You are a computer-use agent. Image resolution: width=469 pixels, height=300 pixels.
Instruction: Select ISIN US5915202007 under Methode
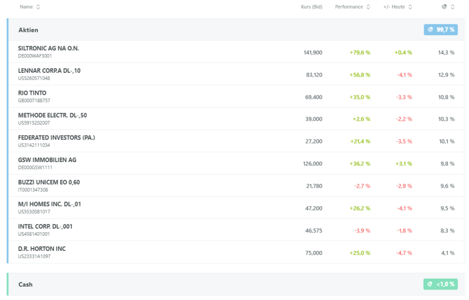coord(34,123)
